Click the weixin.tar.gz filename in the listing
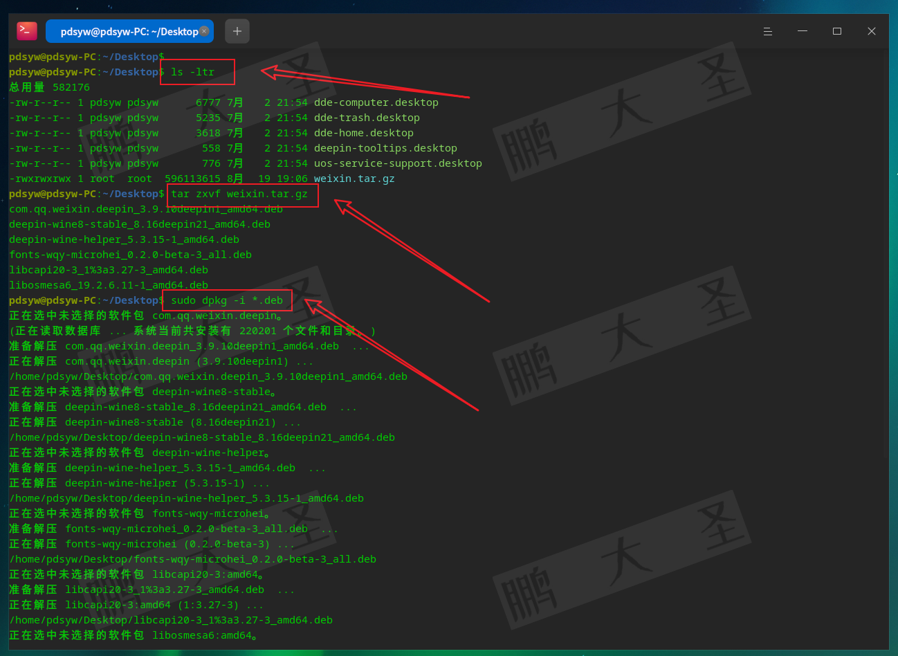 pyautogui.click(x=354, y=179)
